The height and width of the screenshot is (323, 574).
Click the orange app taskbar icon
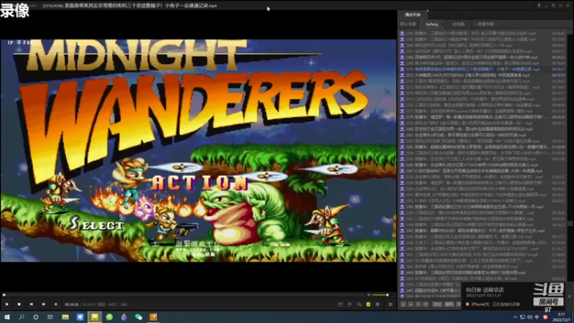tap(153, 317)
